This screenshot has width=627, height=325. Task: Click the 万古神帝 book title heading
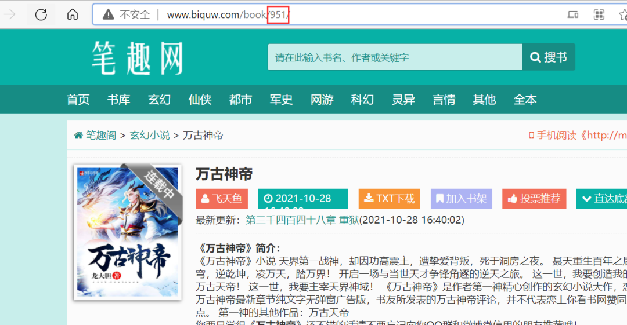(224, 174)
